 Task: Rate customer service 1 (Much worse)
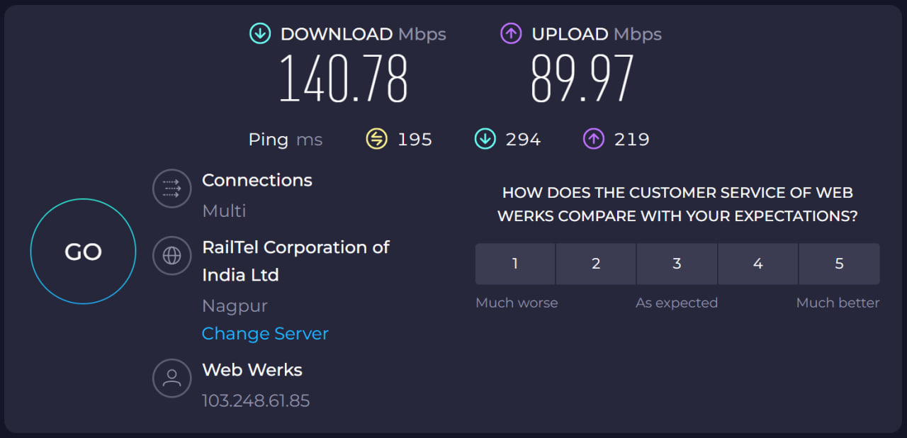[x=515, y=264]
